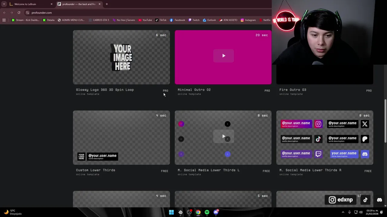Click the Fire Outro 03 title

click(293, 90)
